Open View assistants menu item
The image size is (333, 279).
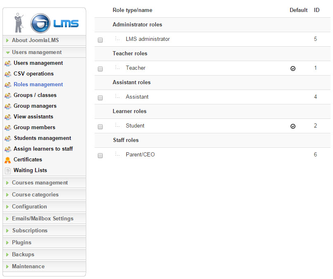click(33, 117)
